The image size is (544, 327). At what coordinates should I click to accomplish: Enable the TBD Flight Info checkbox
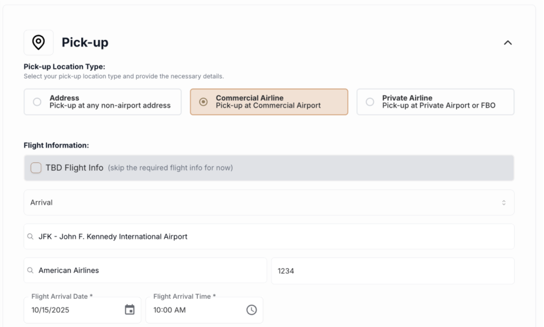(36, 168)
